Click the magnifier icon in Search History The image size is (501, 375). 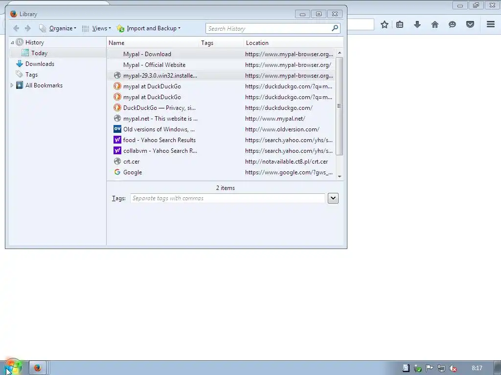coord(335,28)
